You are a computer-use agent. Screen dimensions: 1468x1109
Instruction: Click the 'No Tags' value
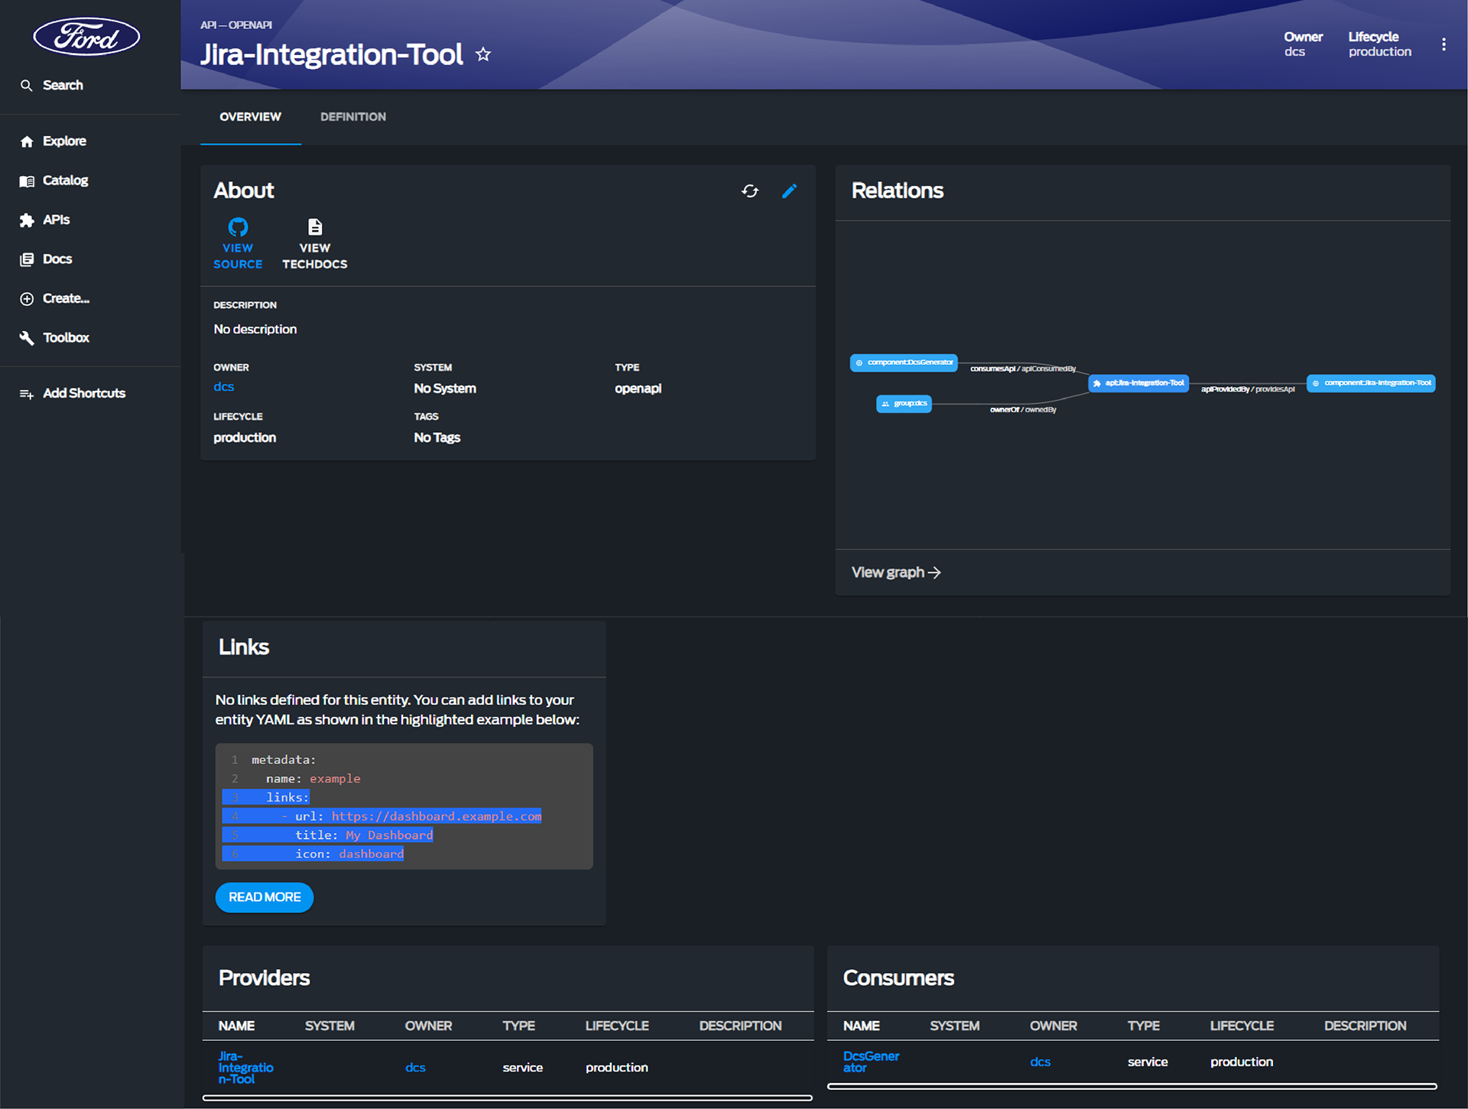click(x=437, y=437)
